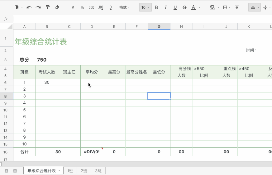This screenshot has height=175, width=272.
Task: Select the format painter tool
Action: pos(47,7)
